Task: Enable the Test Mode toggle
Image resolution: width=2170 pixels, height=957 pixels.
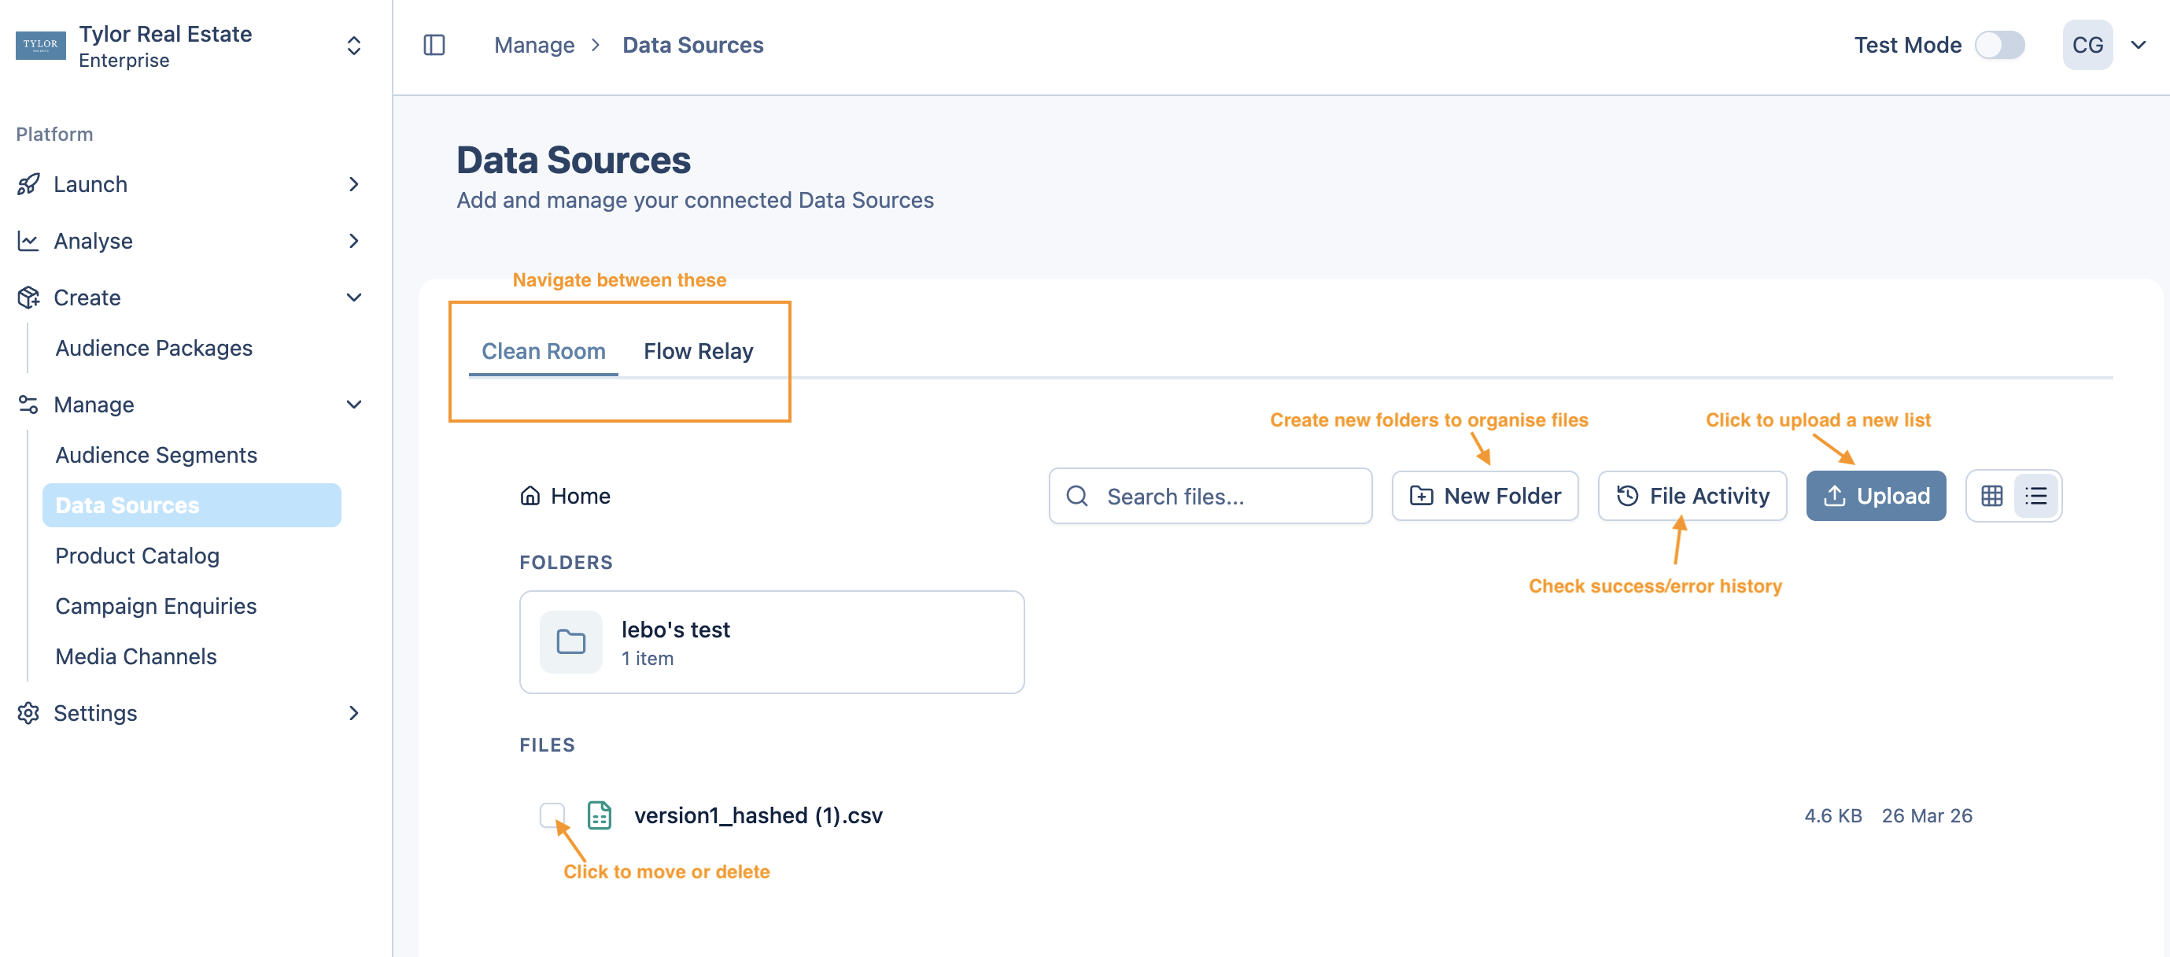Action: pos(1999,45)
